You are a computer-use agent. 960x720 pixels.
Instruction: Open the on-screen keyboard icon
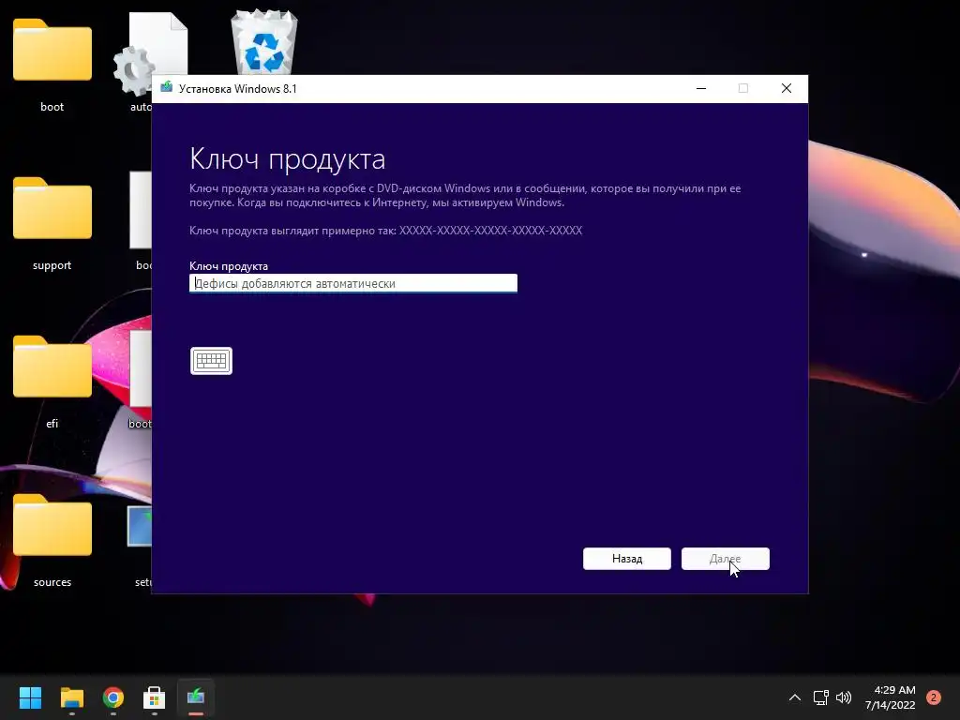(x=211, y=361)
